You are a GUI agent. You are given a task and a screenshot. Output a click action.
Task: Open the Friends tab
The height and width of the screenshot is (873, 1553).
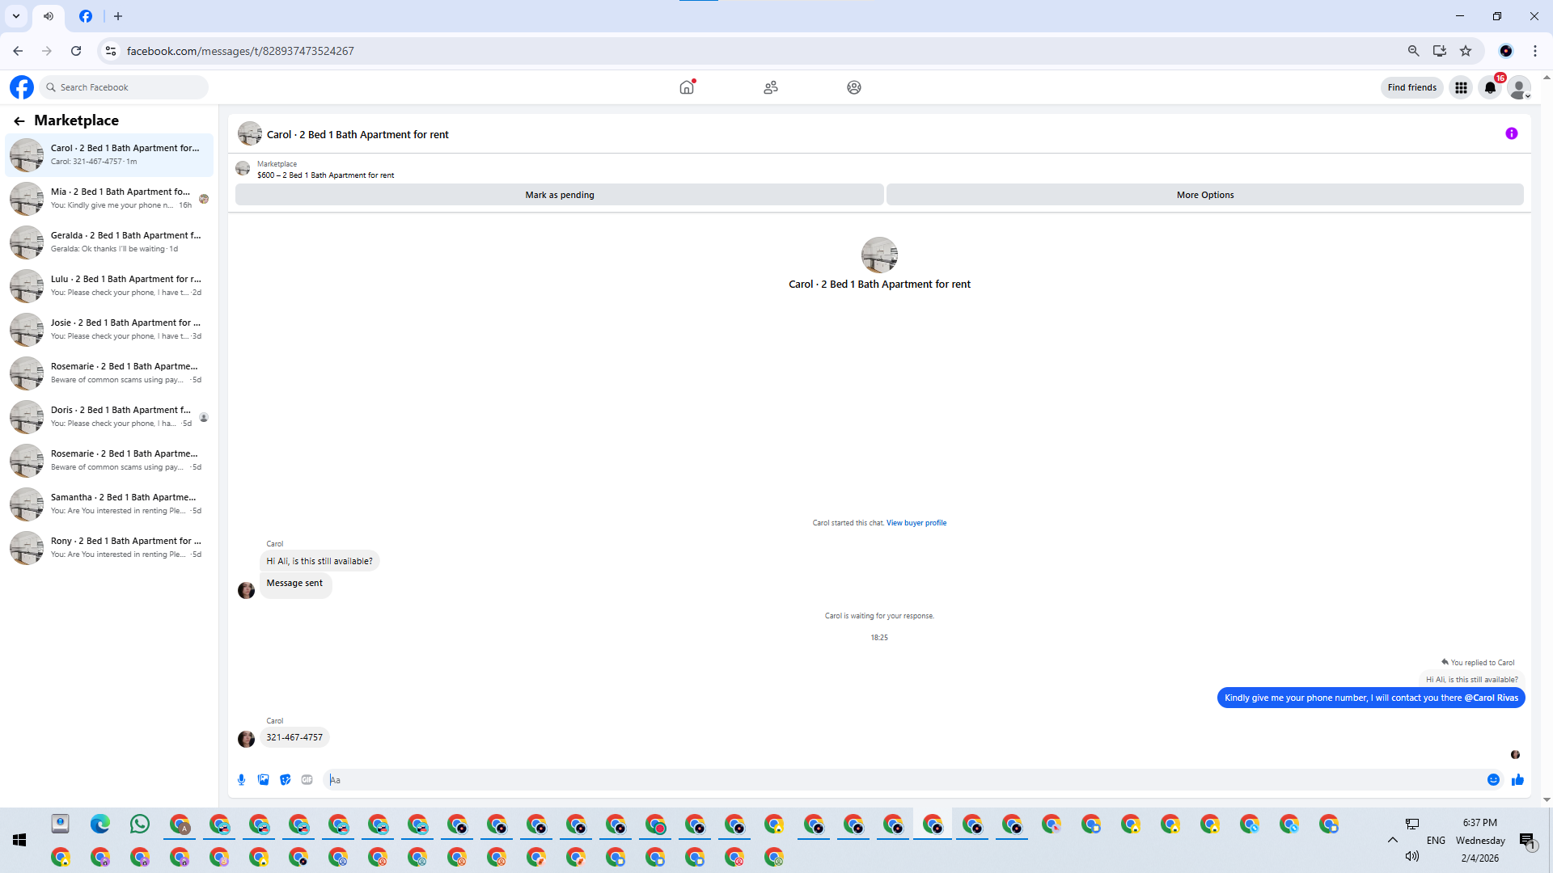[770, 87]
